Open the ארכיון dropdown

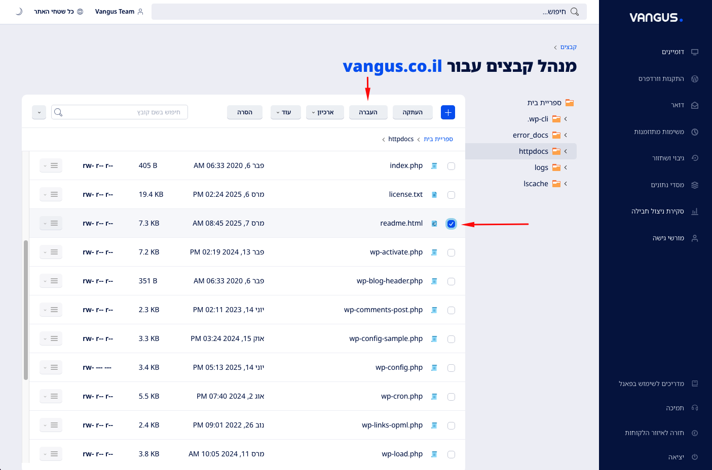point(325,112)
